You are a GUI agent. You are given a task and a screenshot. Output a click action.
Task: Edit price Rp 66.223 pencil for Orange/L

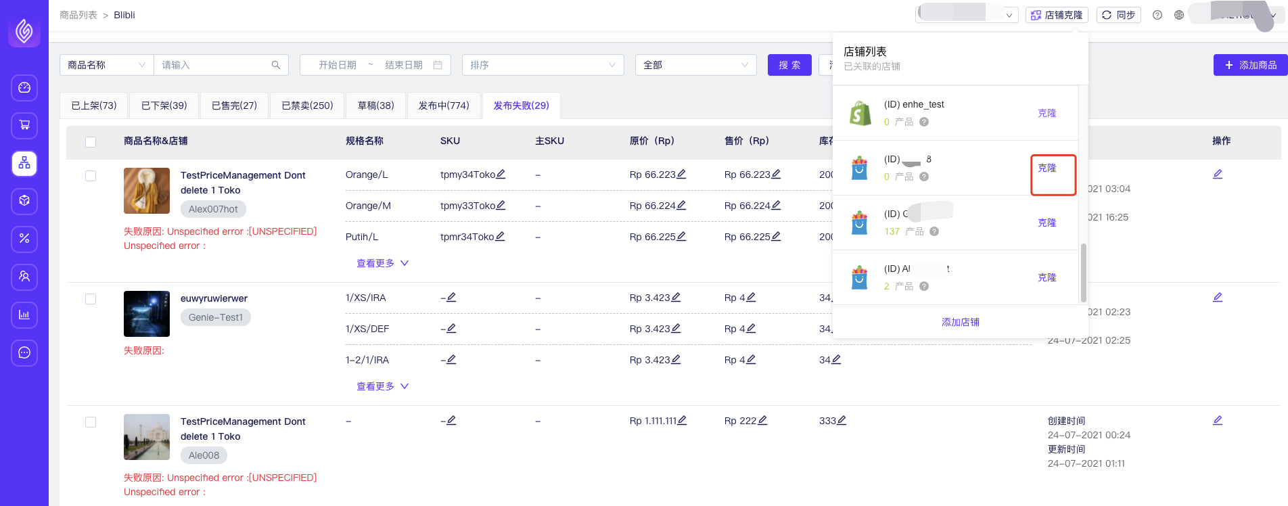click(x=681, y=175)
